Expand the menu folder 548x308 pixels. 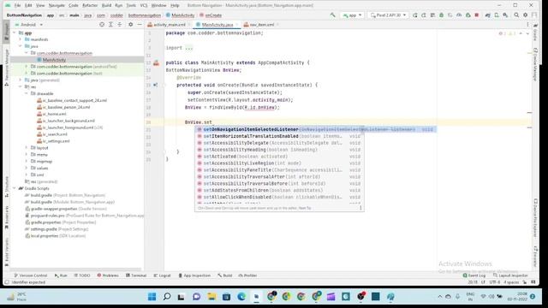click(27, 154)
